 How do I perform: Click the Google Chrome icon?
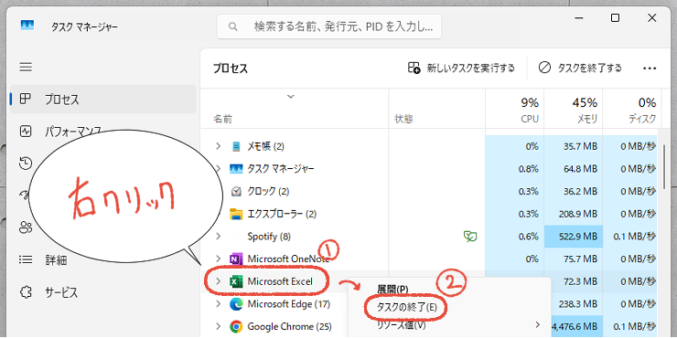(x=236, y=326)
